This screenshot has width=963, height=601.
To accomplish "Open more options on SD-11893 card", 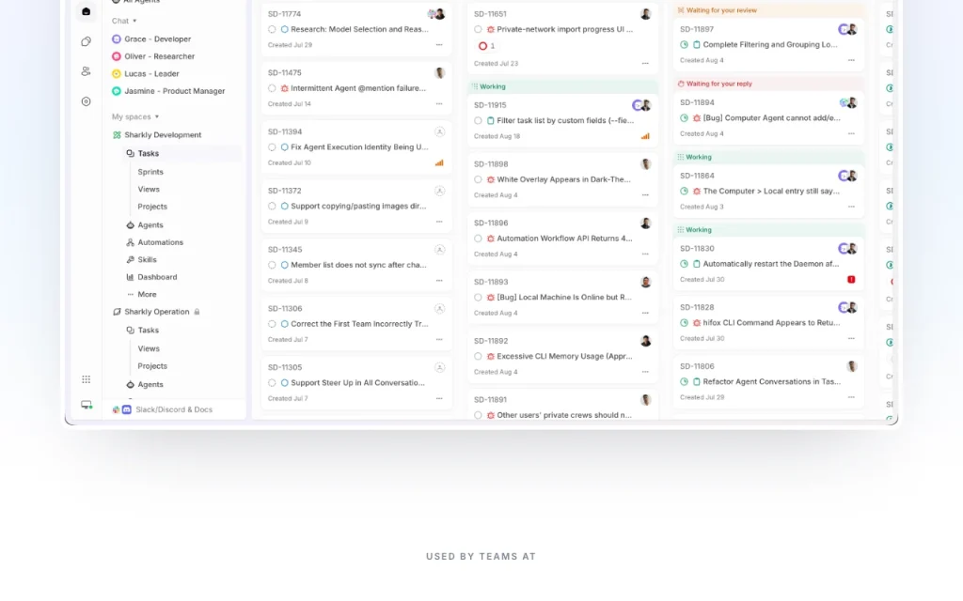I will (x=645, y=313).
